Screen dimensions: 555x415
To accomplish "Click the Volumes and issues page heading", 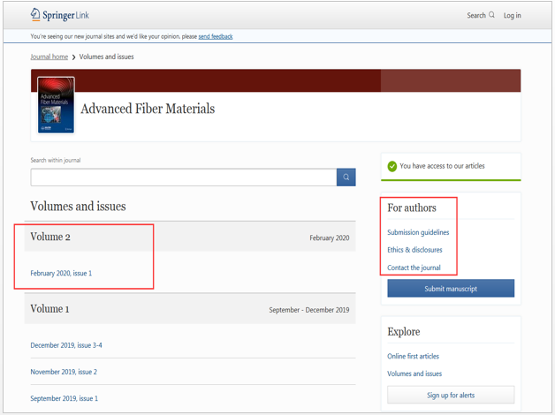I will tap(78, 206).
